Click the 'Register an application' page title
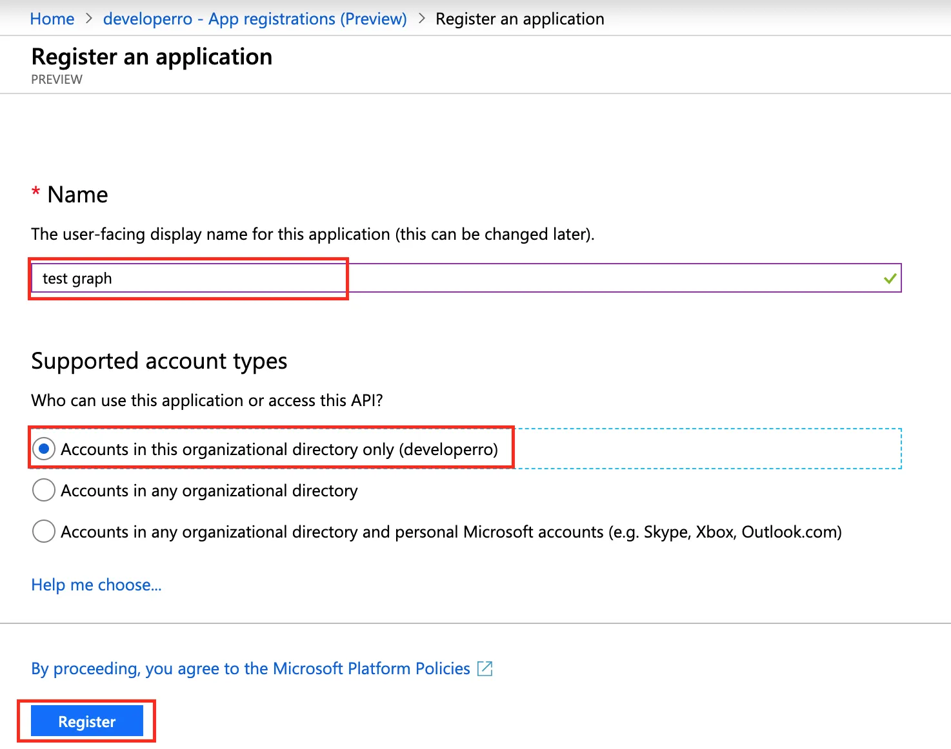 coord(151,57)
